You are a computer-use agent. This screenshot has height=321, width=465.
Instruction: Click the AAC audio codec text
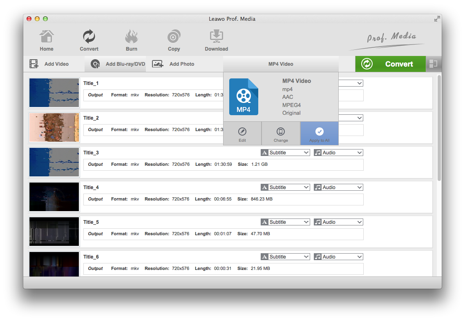coord(287,97)
